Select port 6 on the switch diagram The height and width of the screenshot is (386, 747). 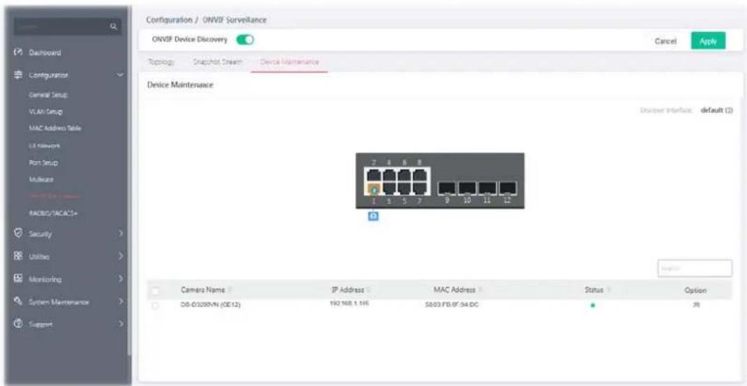click(404, 175)
